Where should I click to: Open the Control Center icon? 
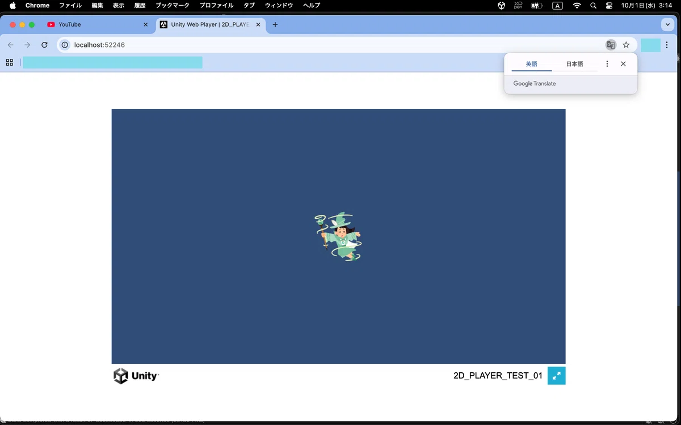coord(609,5)
